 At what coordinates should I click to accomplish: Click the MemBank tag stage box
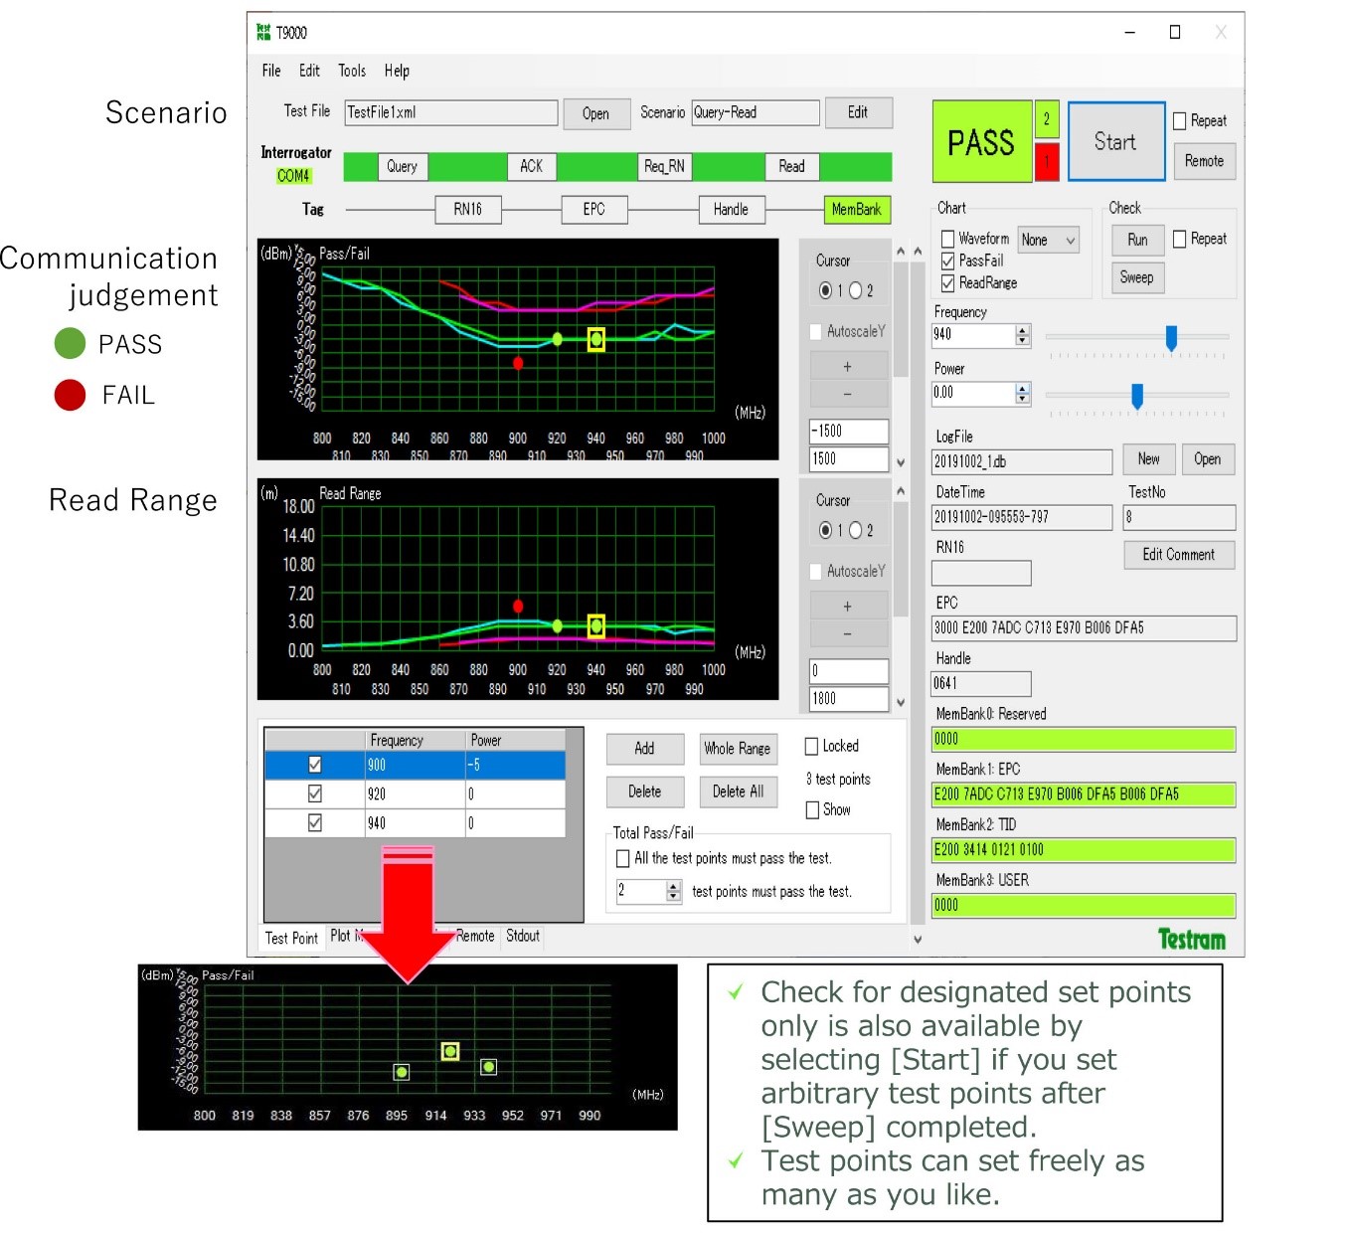tap(856, 210)
